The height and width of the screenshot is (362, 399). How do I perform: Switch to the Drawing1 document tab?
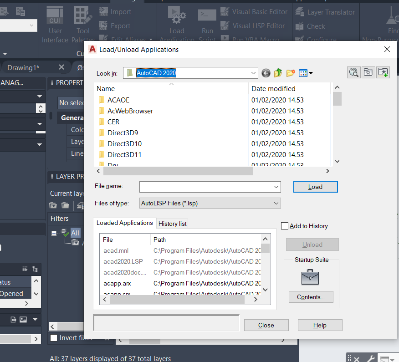click(23, 68)
